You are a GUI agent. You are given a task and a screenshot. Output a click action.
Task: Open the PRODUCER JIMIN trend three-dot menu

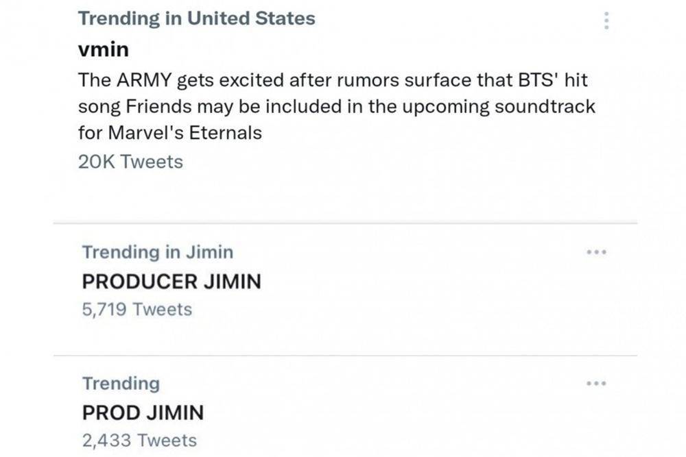[x=596, y=252]
